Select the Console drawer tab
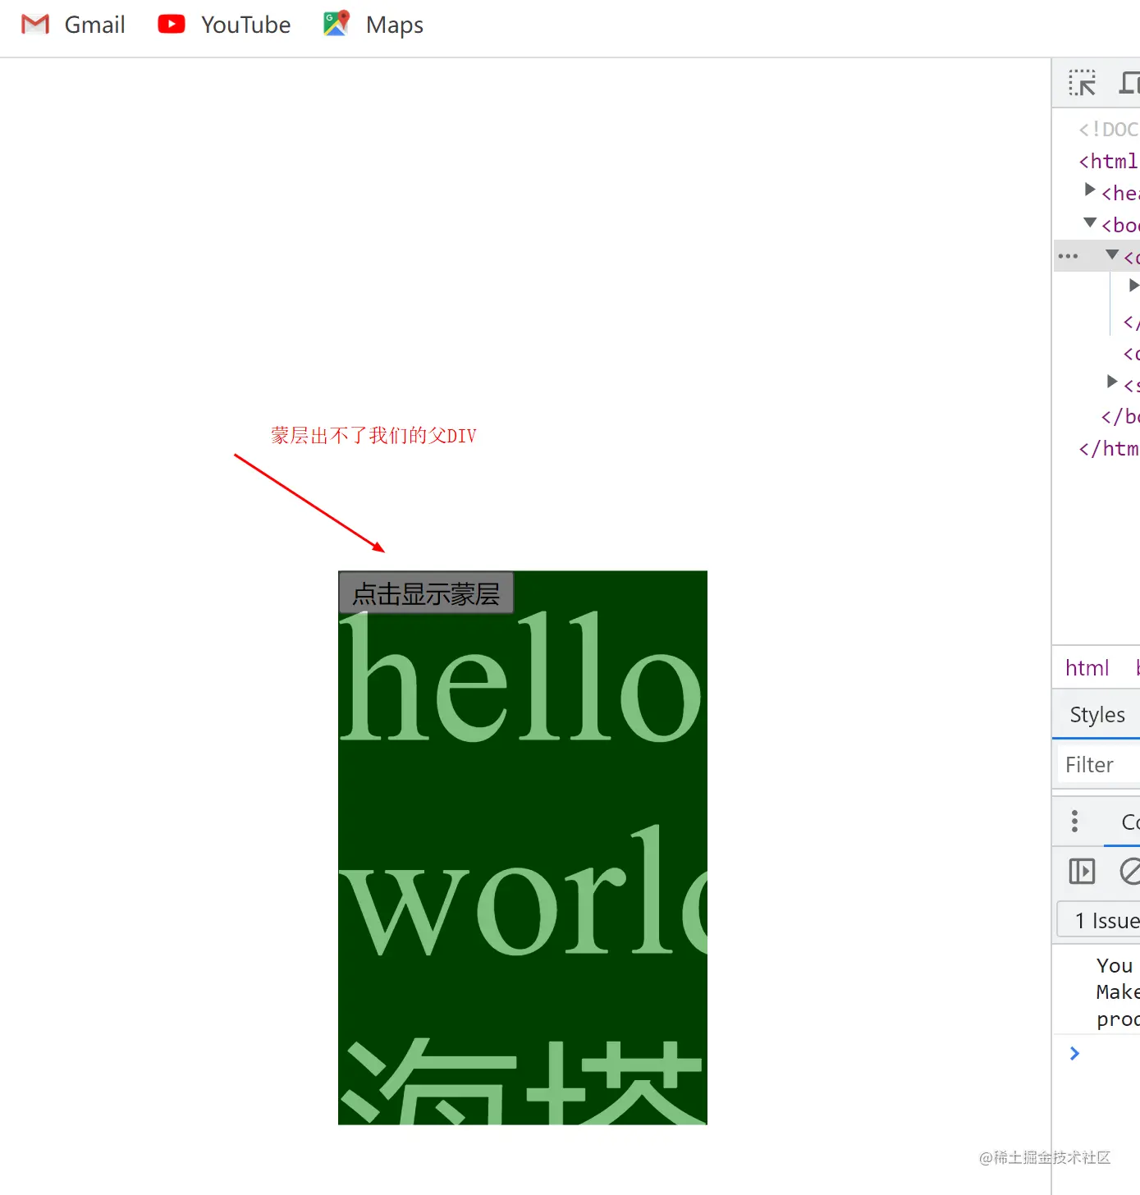This screenshot has width=1140, height=1195. 1129,822
